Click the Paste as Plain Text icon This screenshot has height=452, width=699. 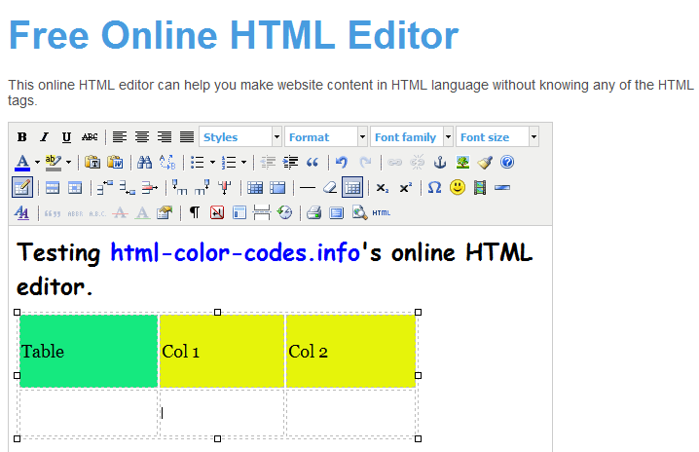[92, 163]
